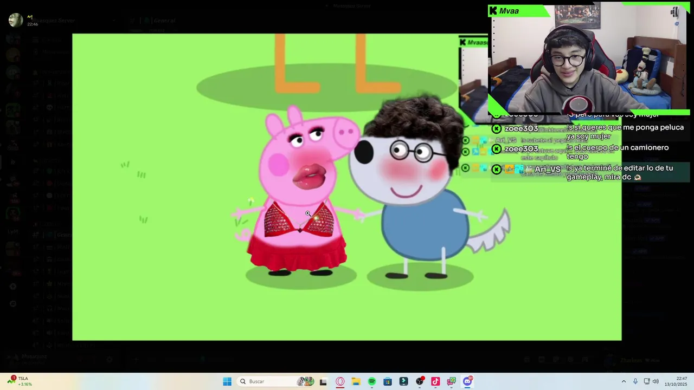Click Ari's avatar in the top-left overlay
The image size is (694, 390).
16,21
